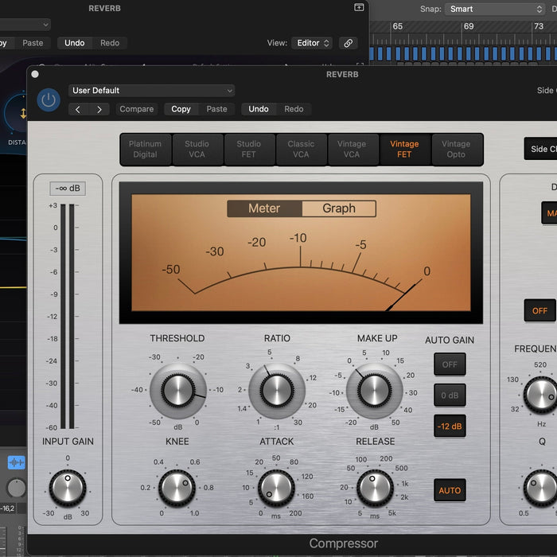Select the Vintage FET compressor model

(x=404, y=150)
